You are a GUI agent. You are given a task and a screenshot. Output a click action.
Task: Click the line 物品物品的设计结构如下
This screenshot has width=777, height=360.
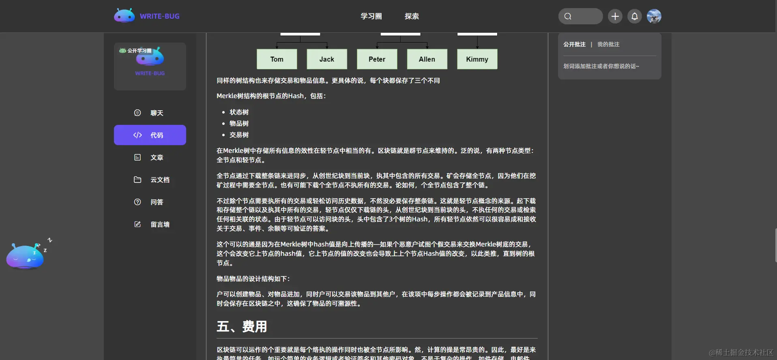click(253, 279)
